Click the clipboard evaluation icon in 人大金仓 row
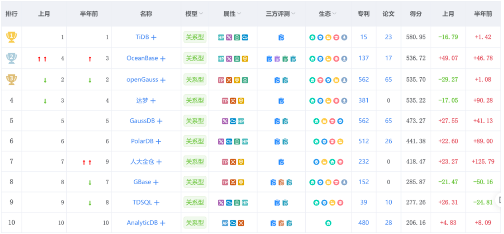504x234 pixels. click(281, 162)
